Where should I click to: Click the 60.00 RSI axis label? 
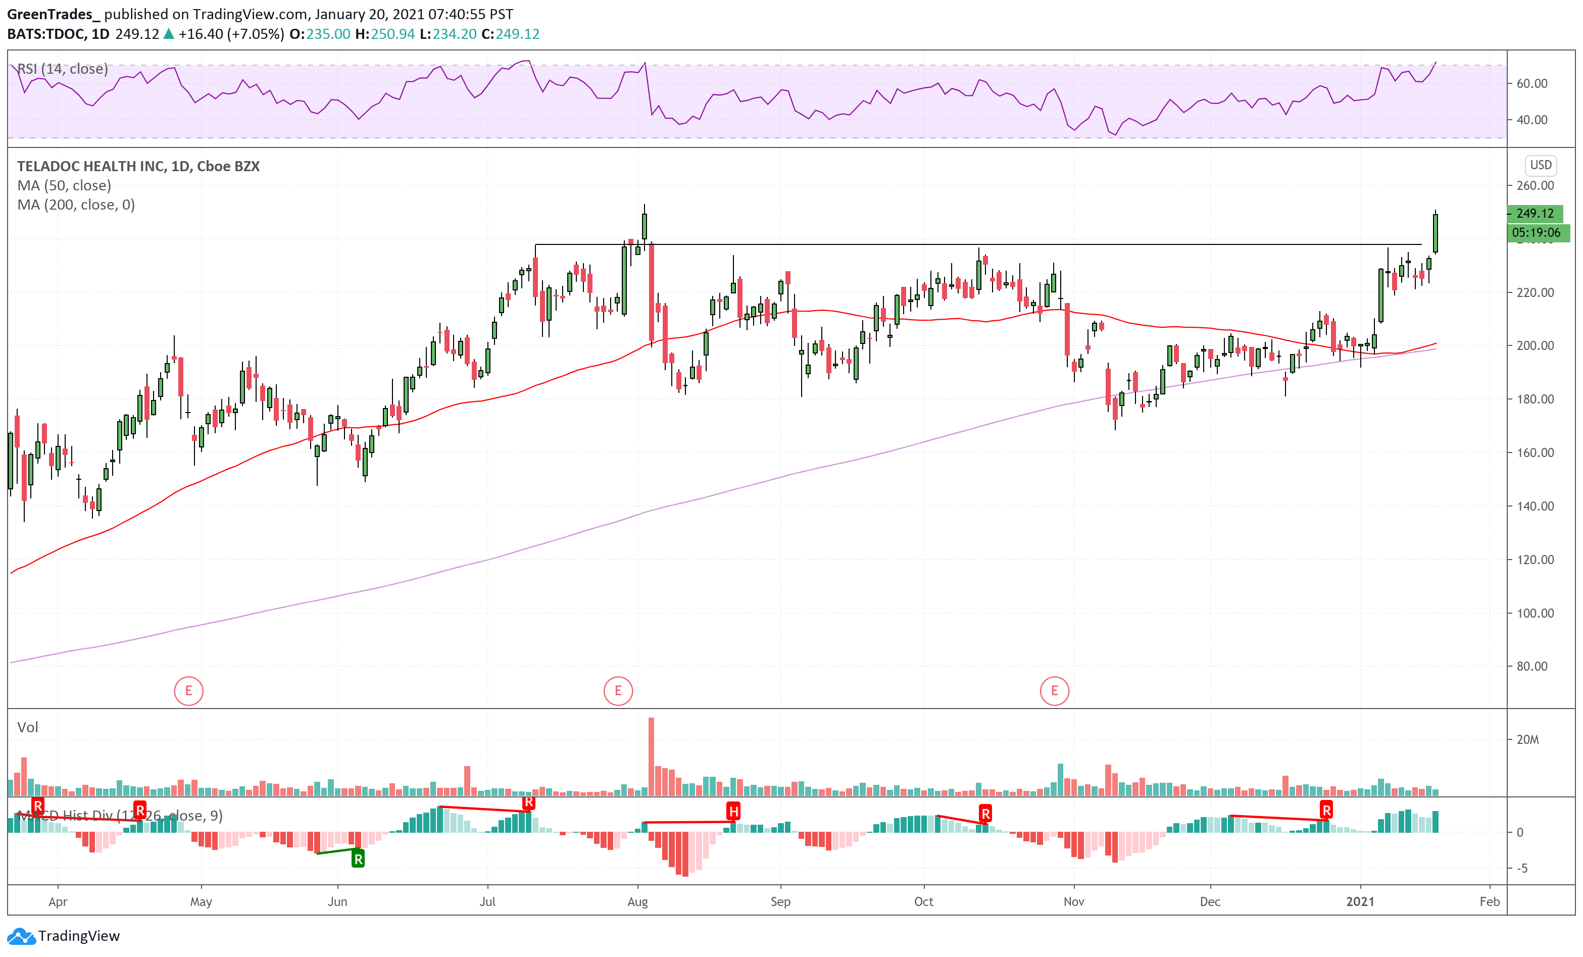click(x=1532, y=83)
